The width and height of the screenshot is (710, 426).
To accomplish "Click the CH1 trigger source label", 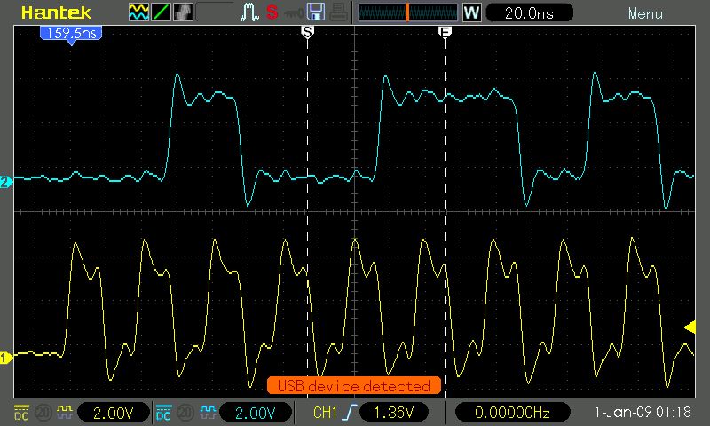I will (325, 413).
